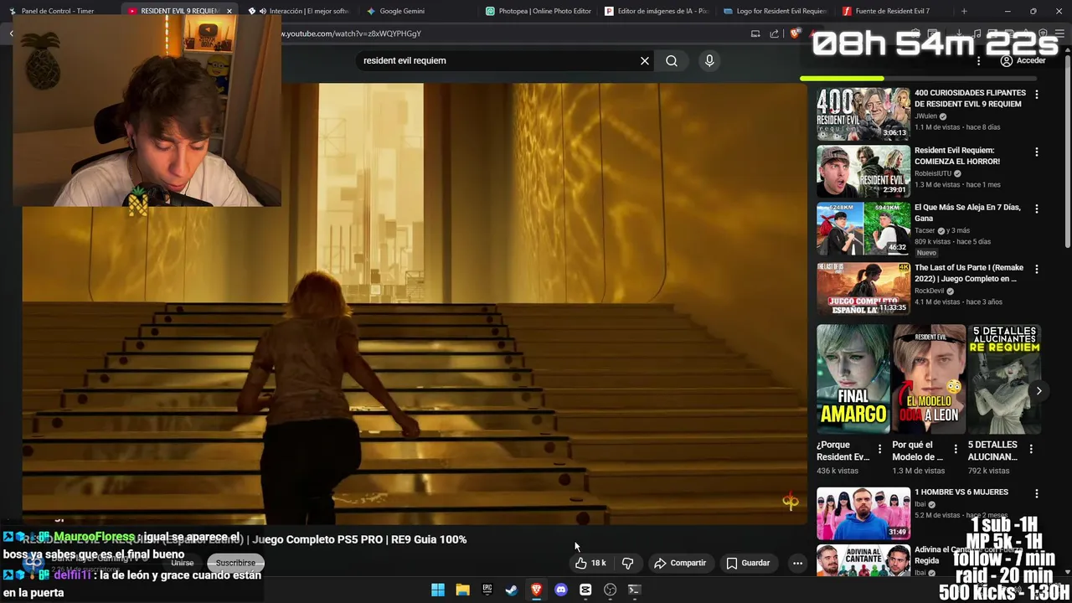The image size is (1072, 603).
Task: Open options for 400 Curiosidades Flipantes video
Action: pyautogui.click(x=1037, y=95)
